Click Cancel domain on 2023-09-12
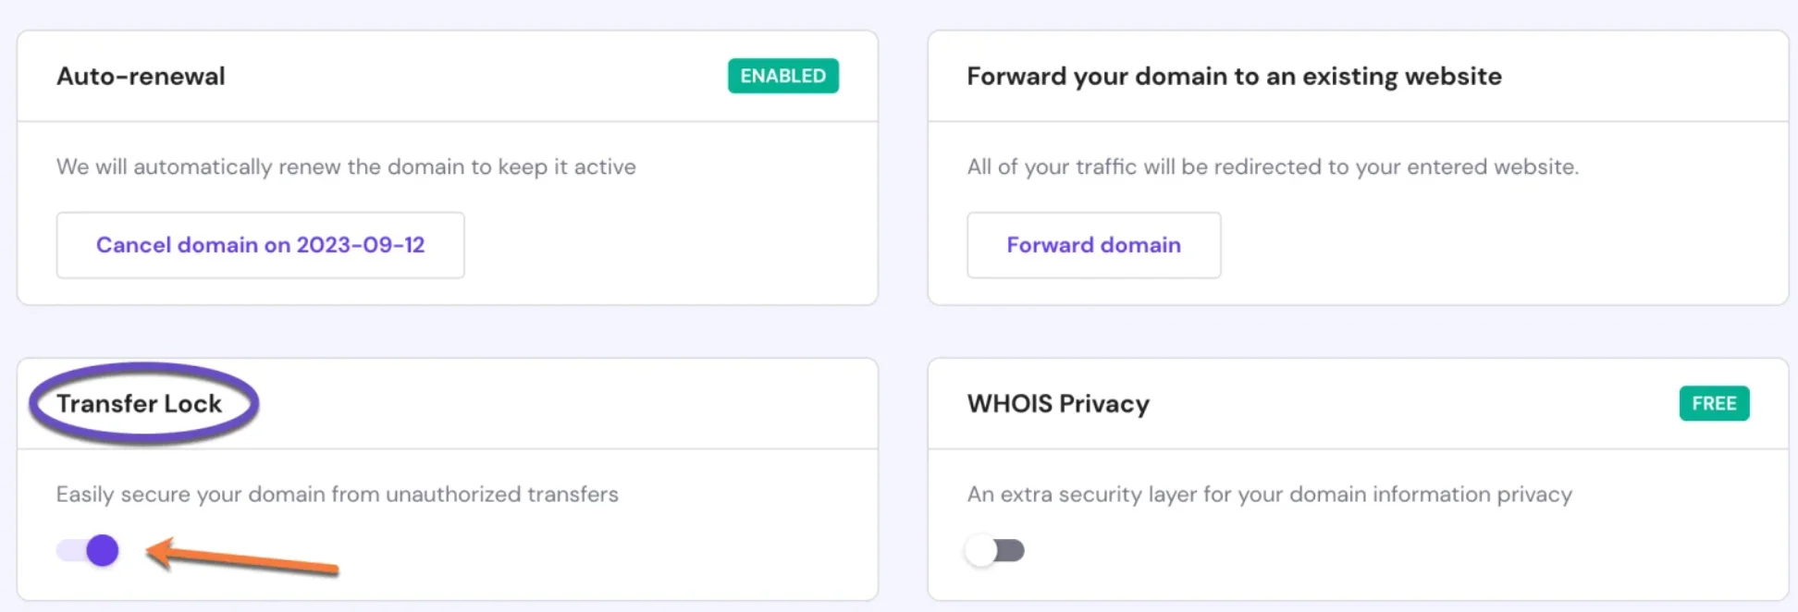This screenshot has height=612, width=1798. point(260,245)
